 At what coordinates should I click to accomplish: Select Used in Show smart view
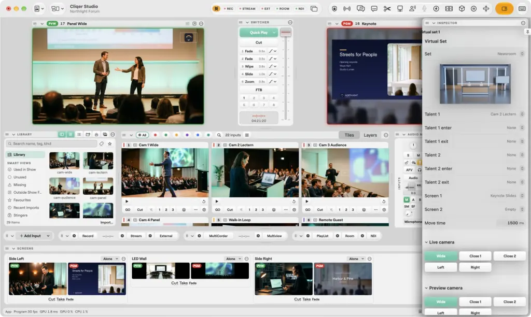coord(24,169)
